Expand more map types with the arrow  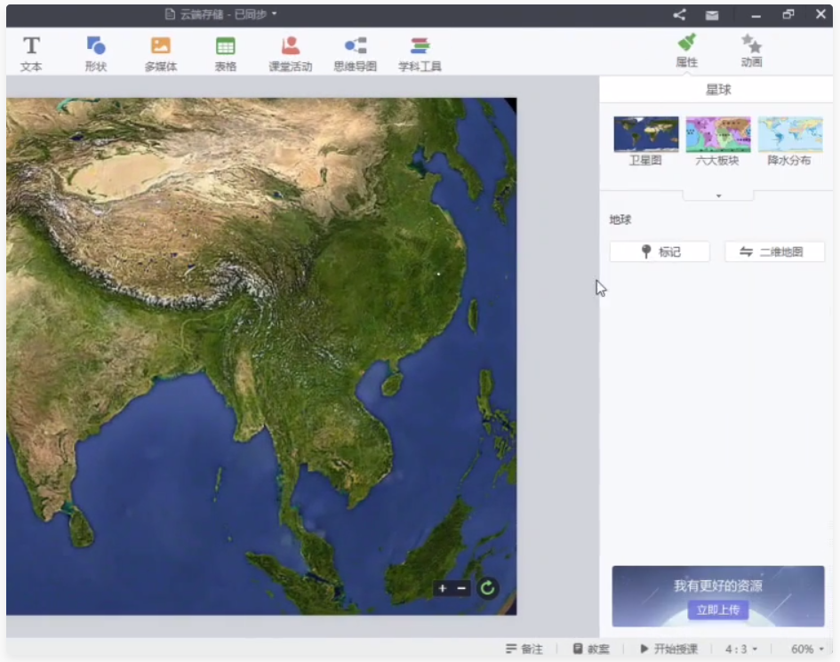tap(718, 196)
